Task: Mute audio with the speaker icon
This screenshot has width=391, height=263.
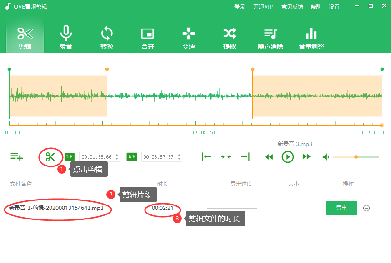Action: click(x=326, y=156)
